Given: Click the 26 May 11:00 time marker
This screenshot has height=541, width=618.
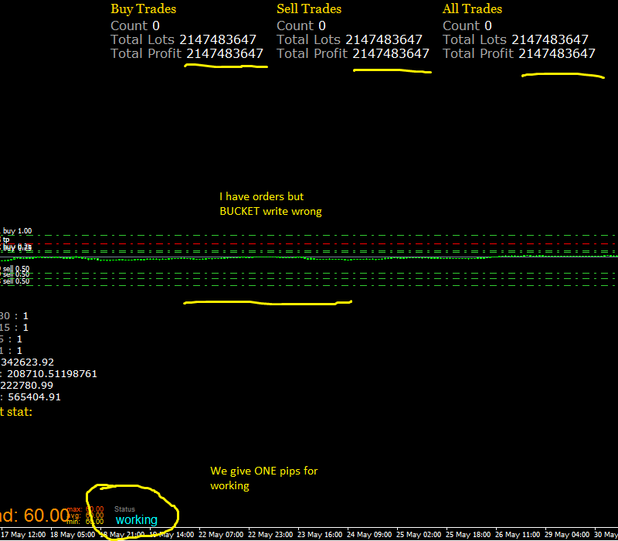Looking at the screenshot, I should pyautogui.click(x=518, y=535).
